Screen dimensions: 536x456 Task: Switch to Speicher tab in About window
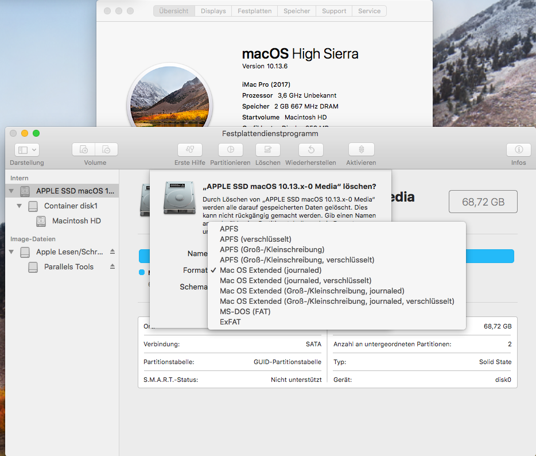(x=297, y=11)
